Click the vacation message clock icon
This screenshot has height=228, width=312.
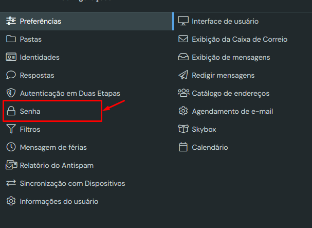coord(11,147)
